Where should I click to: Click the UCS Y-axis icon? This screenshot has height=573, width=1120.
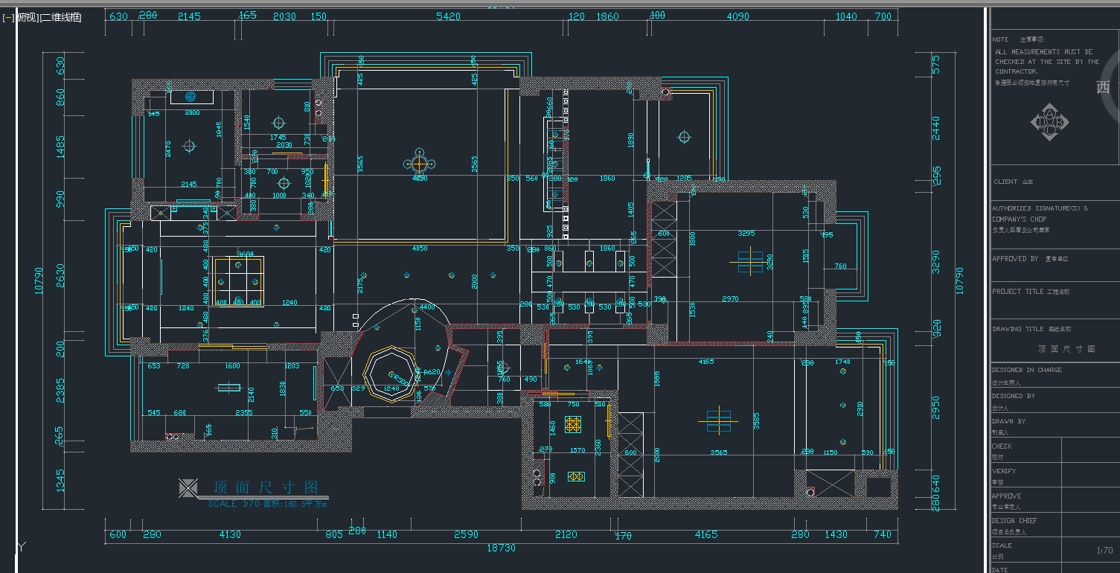click(x=22, y=548)
